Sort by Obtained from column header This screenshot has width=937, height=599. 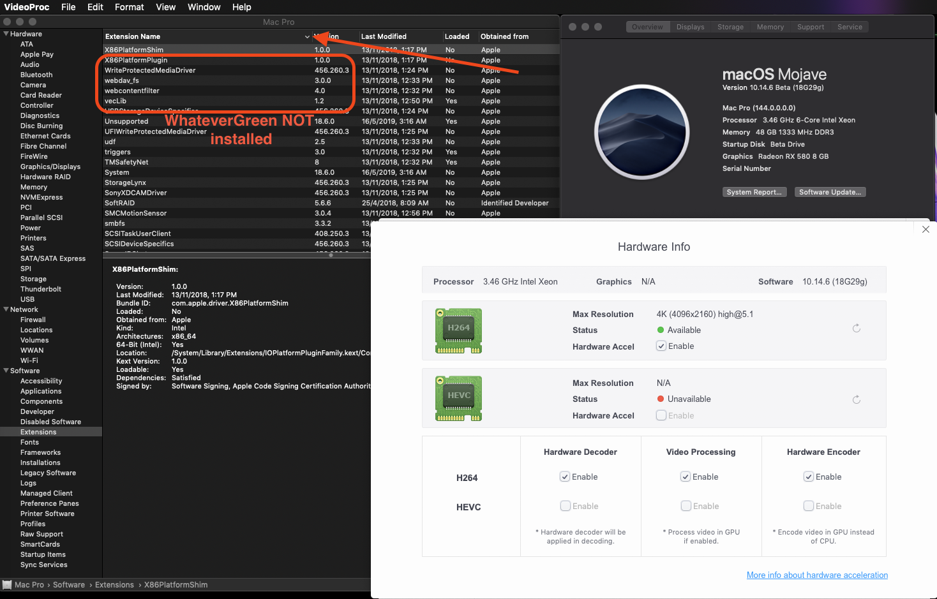point(518,36)
